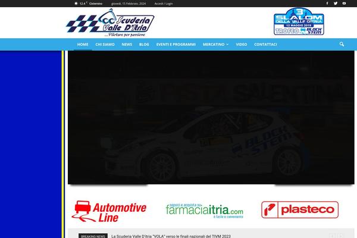The image size is (357, 238).
Task: Open the CONTATTACI menu item
Action: point(265,45)
